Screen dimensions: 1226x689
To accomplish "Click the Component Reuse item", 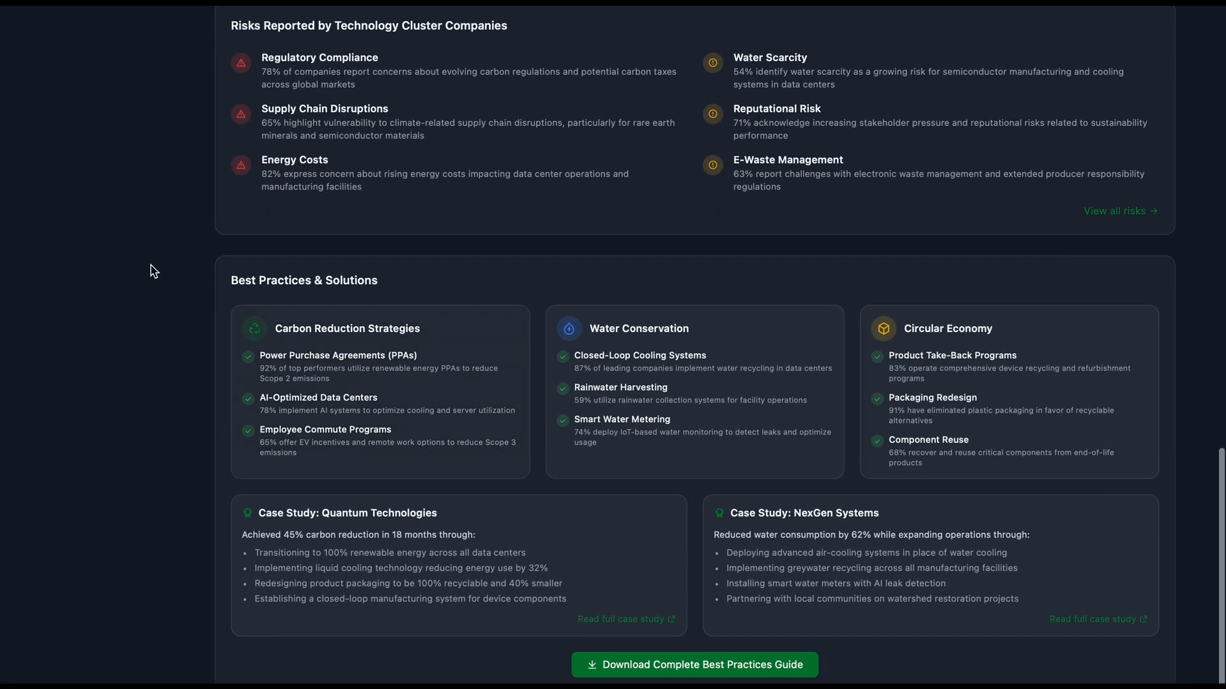I will [928, 439].
